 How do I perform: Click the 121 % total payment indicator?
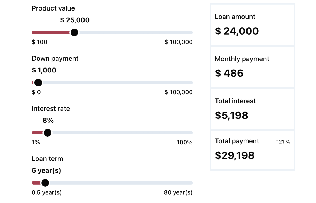click(x=283, y=142)
